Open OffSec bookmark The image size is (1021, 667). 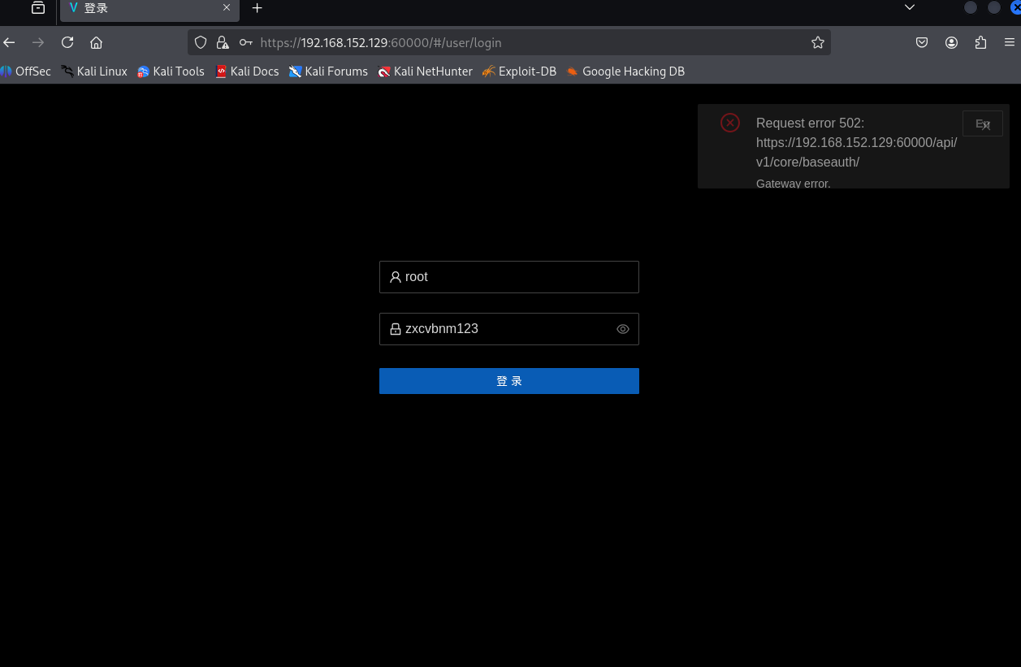pyautogui.click(x=25, y=71)
